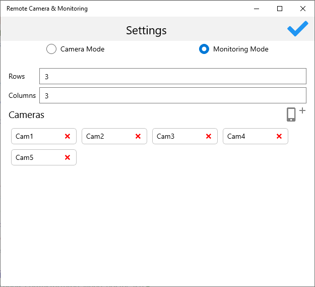Select the Camera Mode radio button
The height and width of the screenshot is (287, 315).
point(51,49)
